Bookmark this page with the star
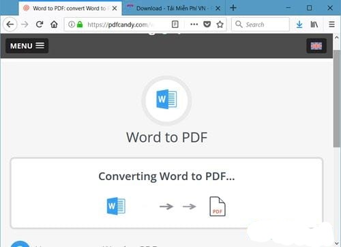Screen dimensions: 341x247 pos(220,24)
